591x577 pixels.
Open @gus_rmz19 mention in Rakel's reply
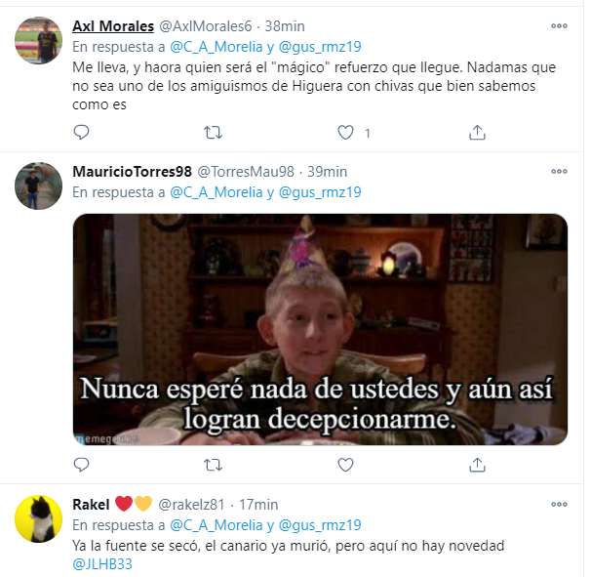320,525
